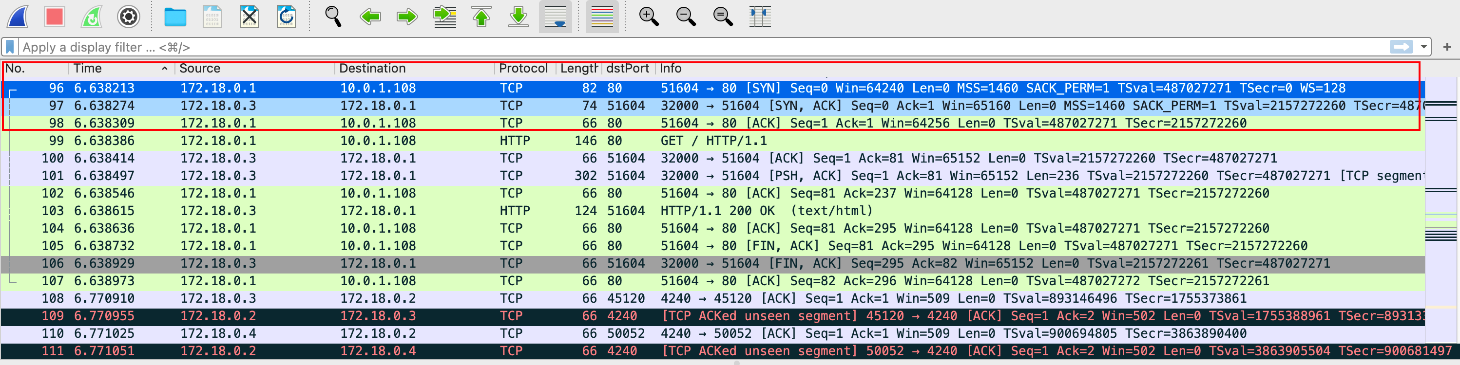
Task: Sort by the Source column header
Action: (254, 69)
